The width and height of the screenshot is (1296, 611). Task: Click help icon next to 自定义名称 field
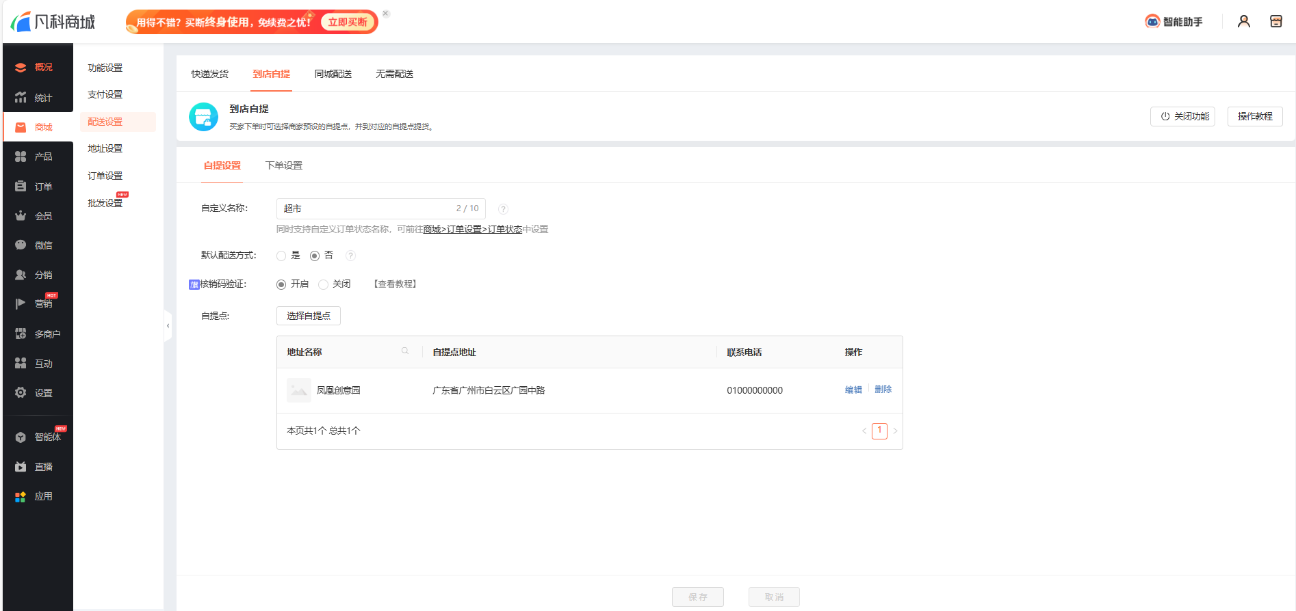pyautogui.click(x=503, y=209)
